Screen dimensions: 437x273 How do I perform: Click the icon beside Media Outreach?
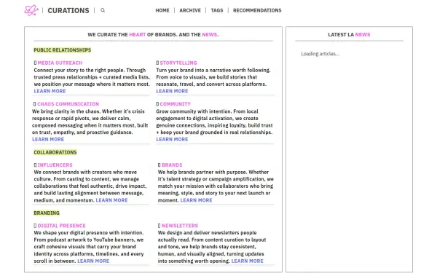pyautogui.click(x=35, y=63)
